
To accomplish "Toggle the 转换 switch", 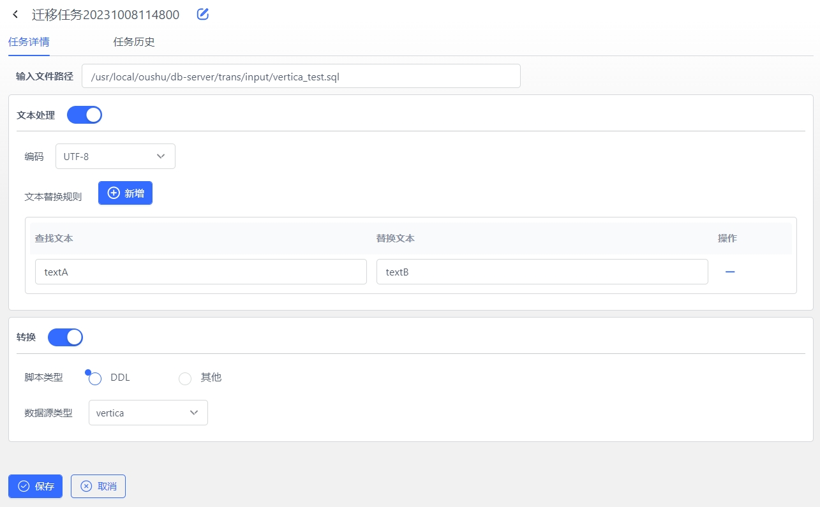I will 65,337.
